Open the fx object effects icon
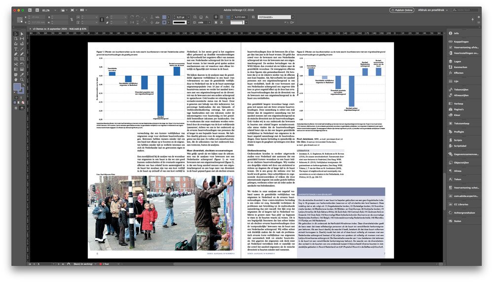Screen dimensions: 493x282 click(207, 17)
